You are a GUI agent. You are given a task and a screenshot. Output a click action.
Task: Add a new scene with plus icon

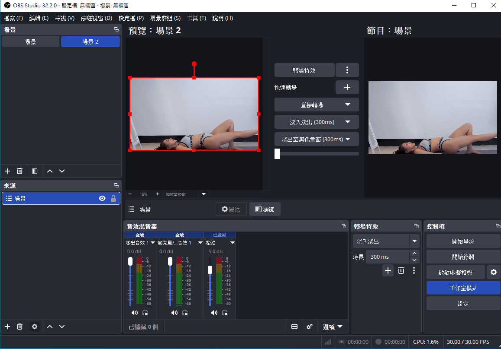pos(7,171)
